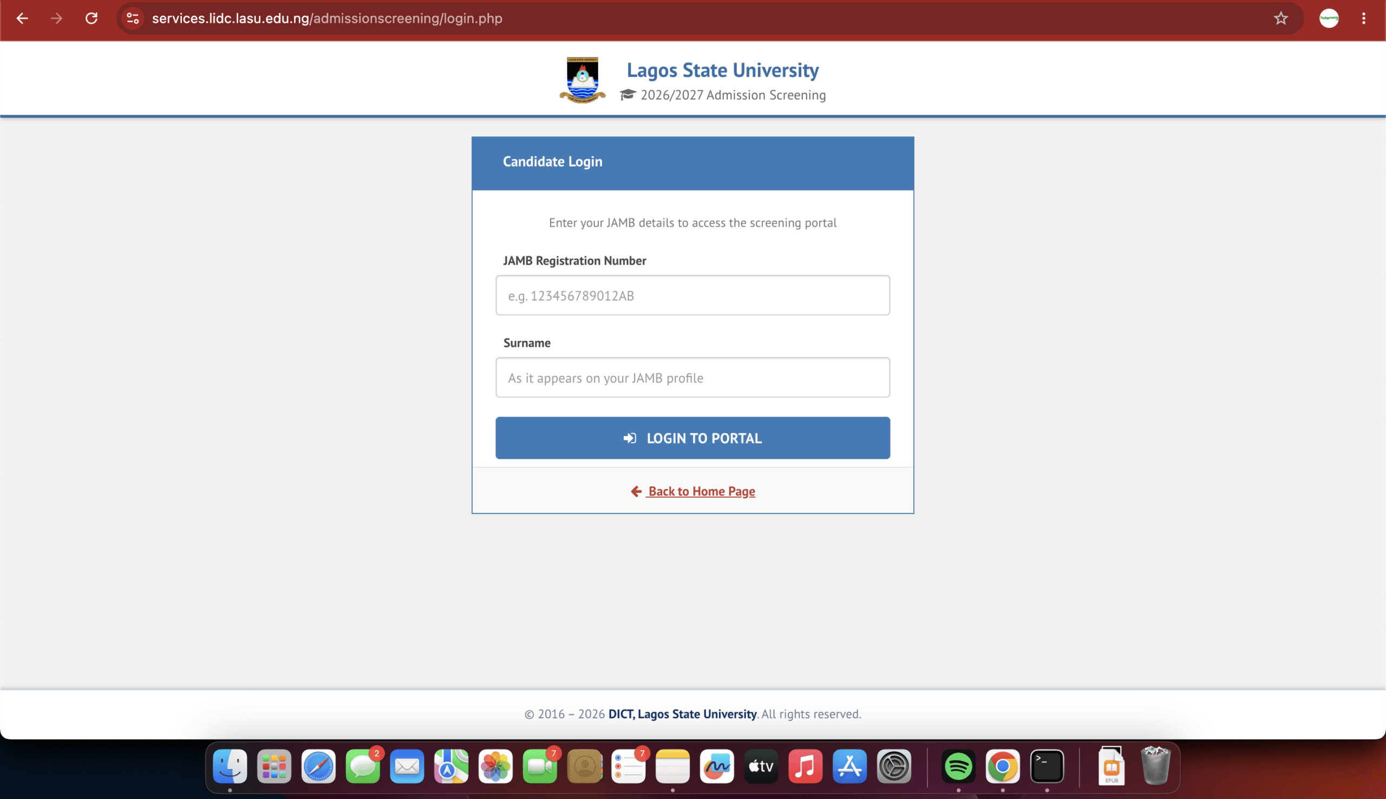1386x799 pixels.
Task: Focus the Surname input field
Action: pos(692,378)
